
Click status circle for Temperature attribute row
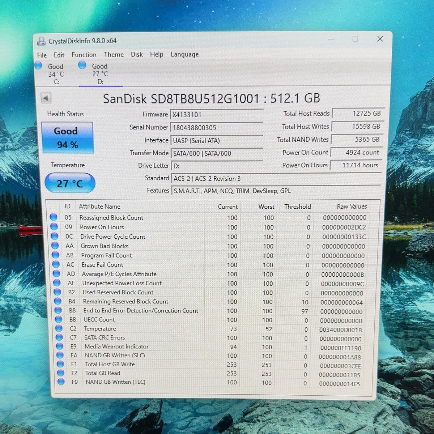click(x=59, y=328)
